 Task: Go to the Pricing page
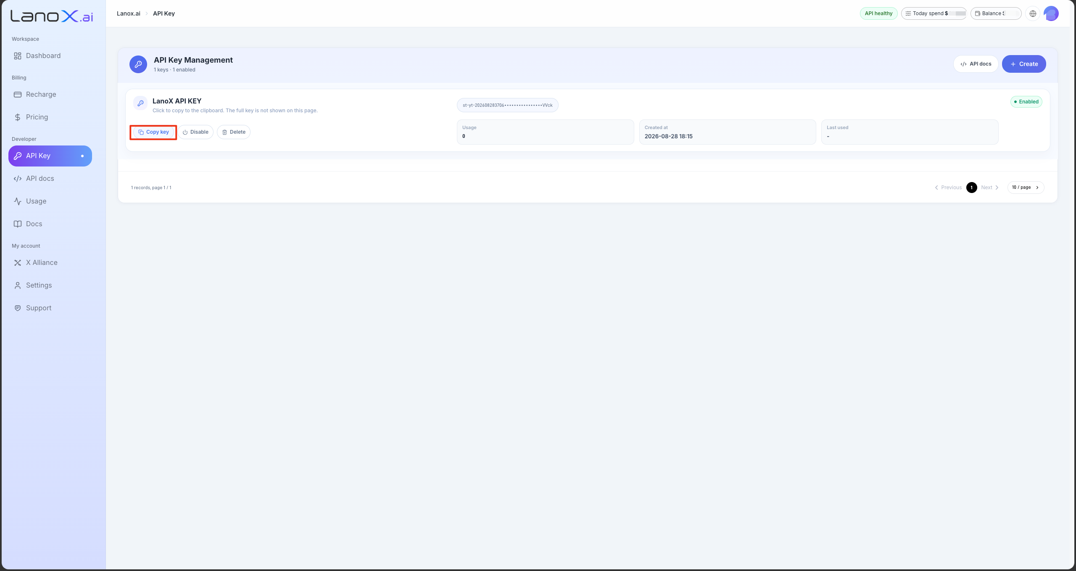[50, 117]
